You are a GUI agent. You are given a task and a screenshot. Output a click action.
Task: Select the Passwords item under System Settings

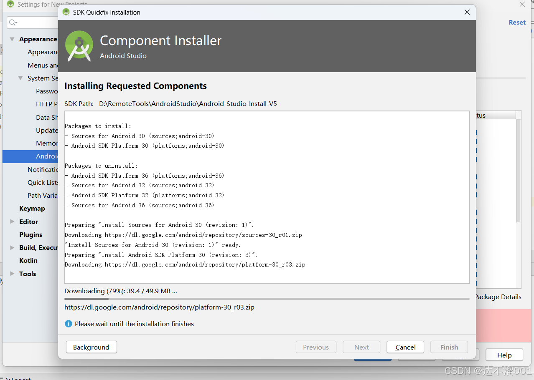(x=47, y=91)
